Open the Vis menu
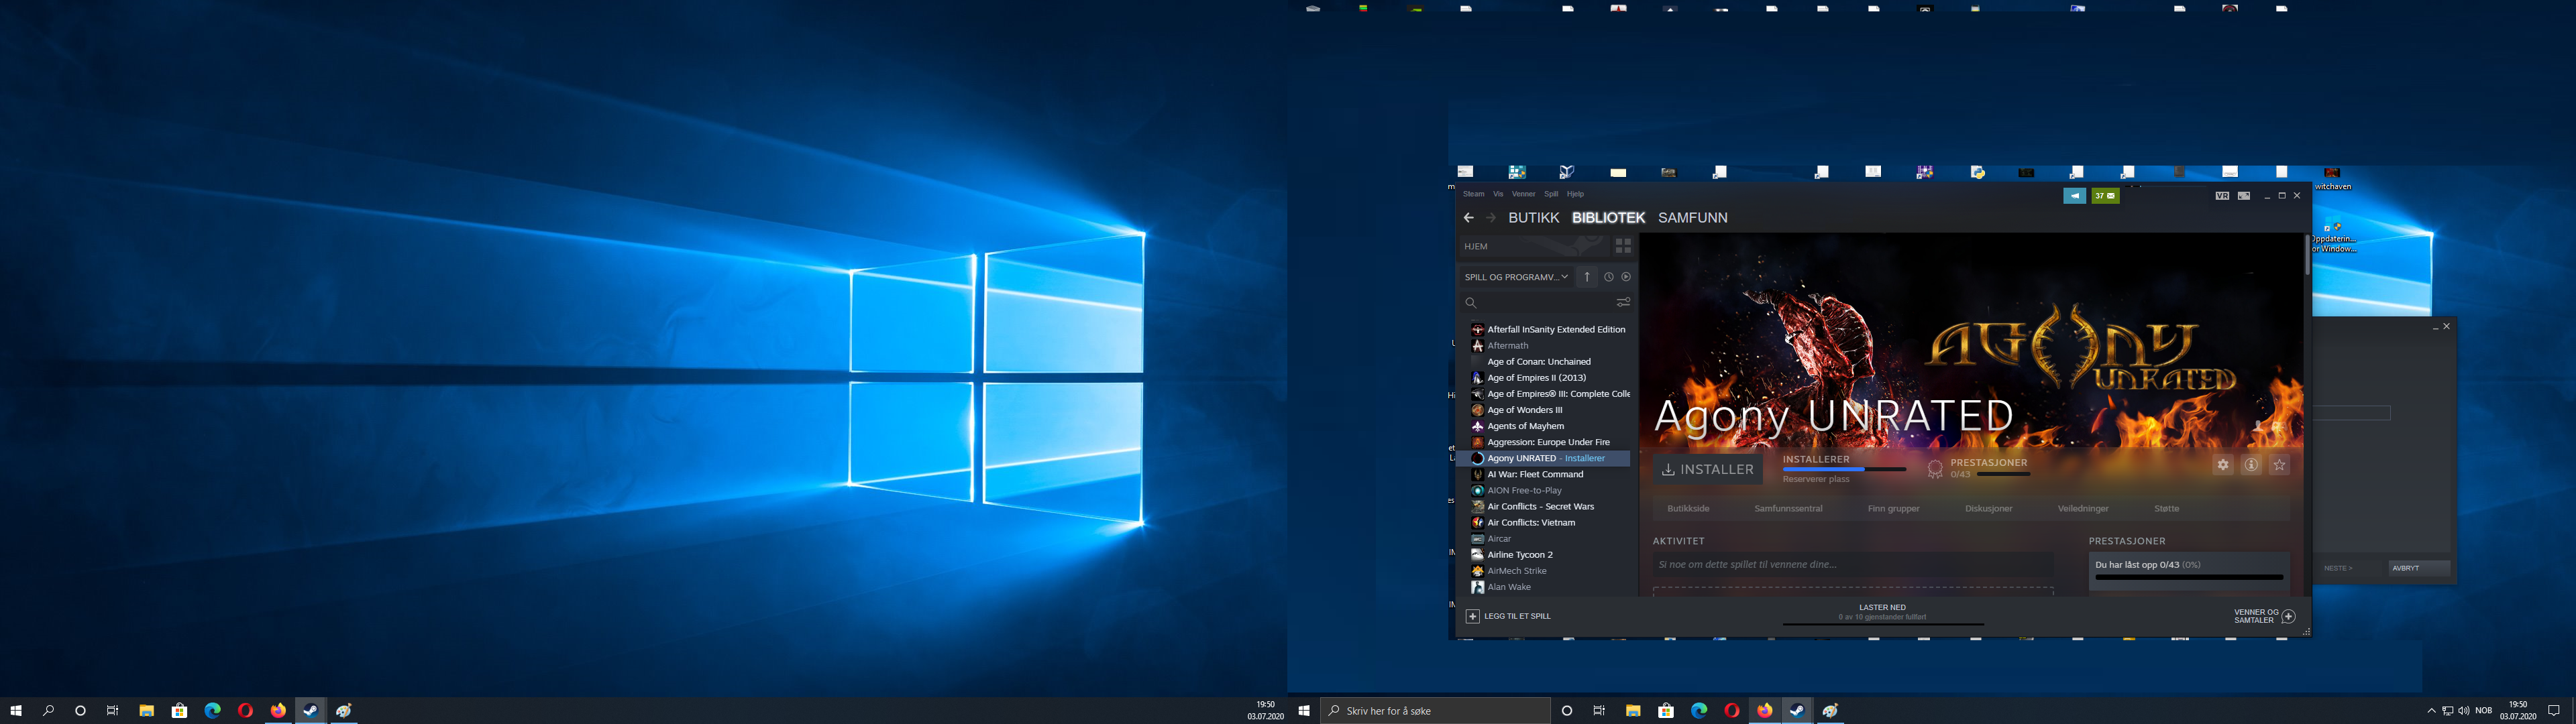The width and height of the screenshot is (2576, 724). [x=1498, y=194]
